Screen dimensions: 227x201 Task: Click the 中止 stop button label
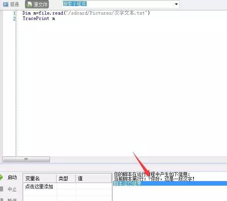pyautogui.click(x=12, y=189)
